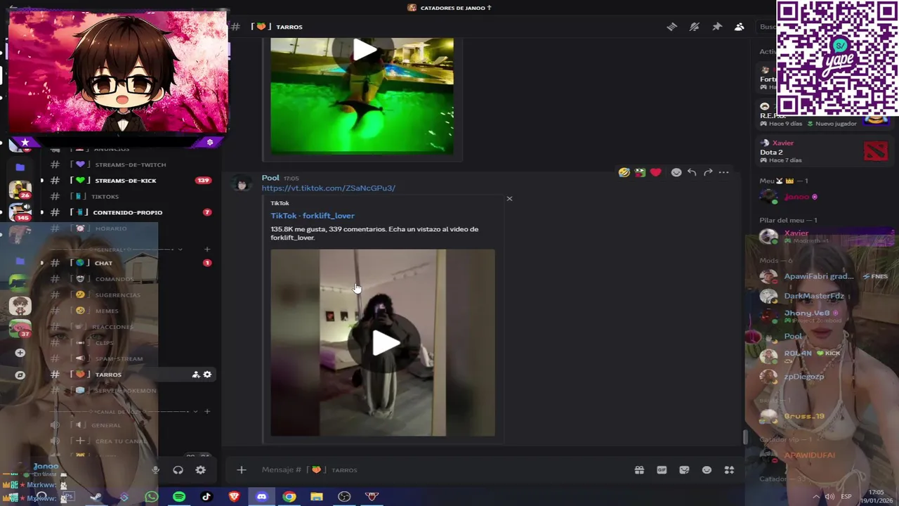Open pinned messages icon
Screen dimensions: 899x506
(x=716, y=27)
